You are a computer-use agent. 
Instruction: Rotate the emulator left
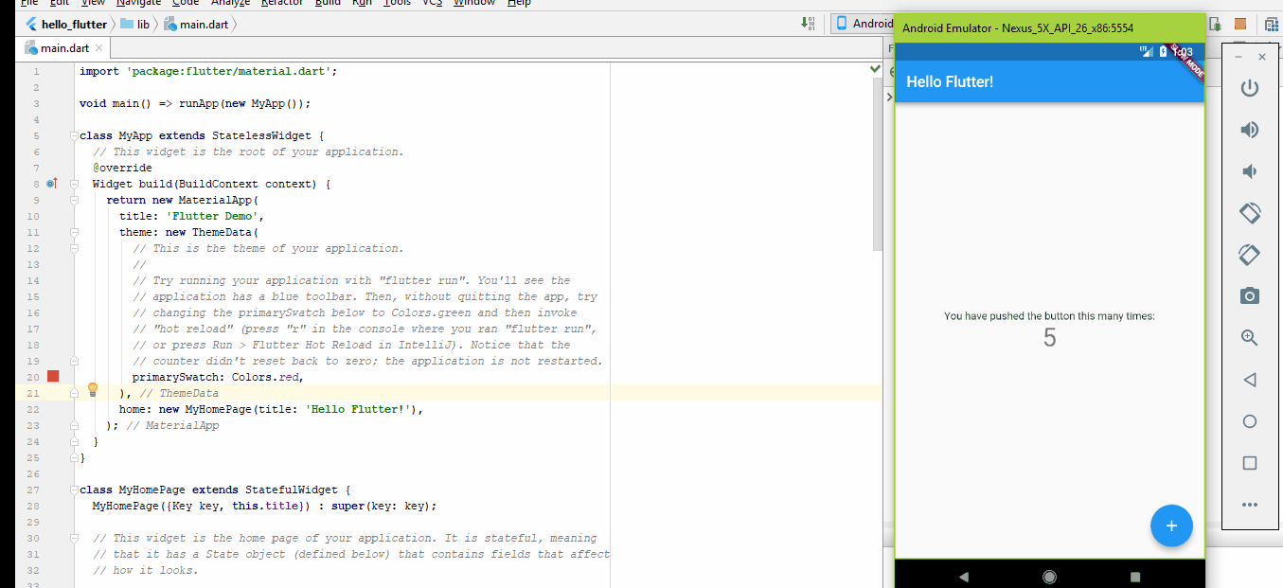[x=1250, y=213]
